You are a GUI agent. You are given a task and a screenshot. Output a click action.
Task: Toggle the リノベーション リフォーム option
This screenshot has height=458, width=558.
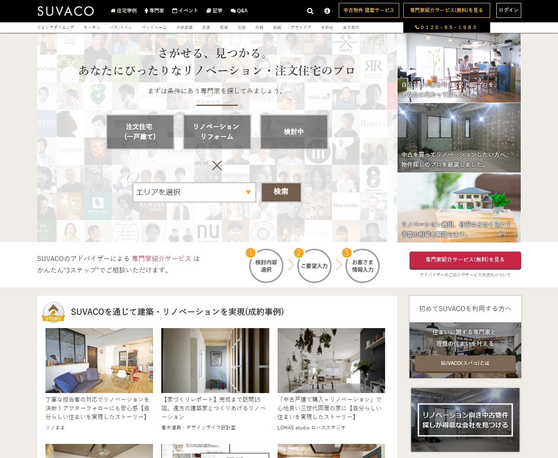(217, 132)
